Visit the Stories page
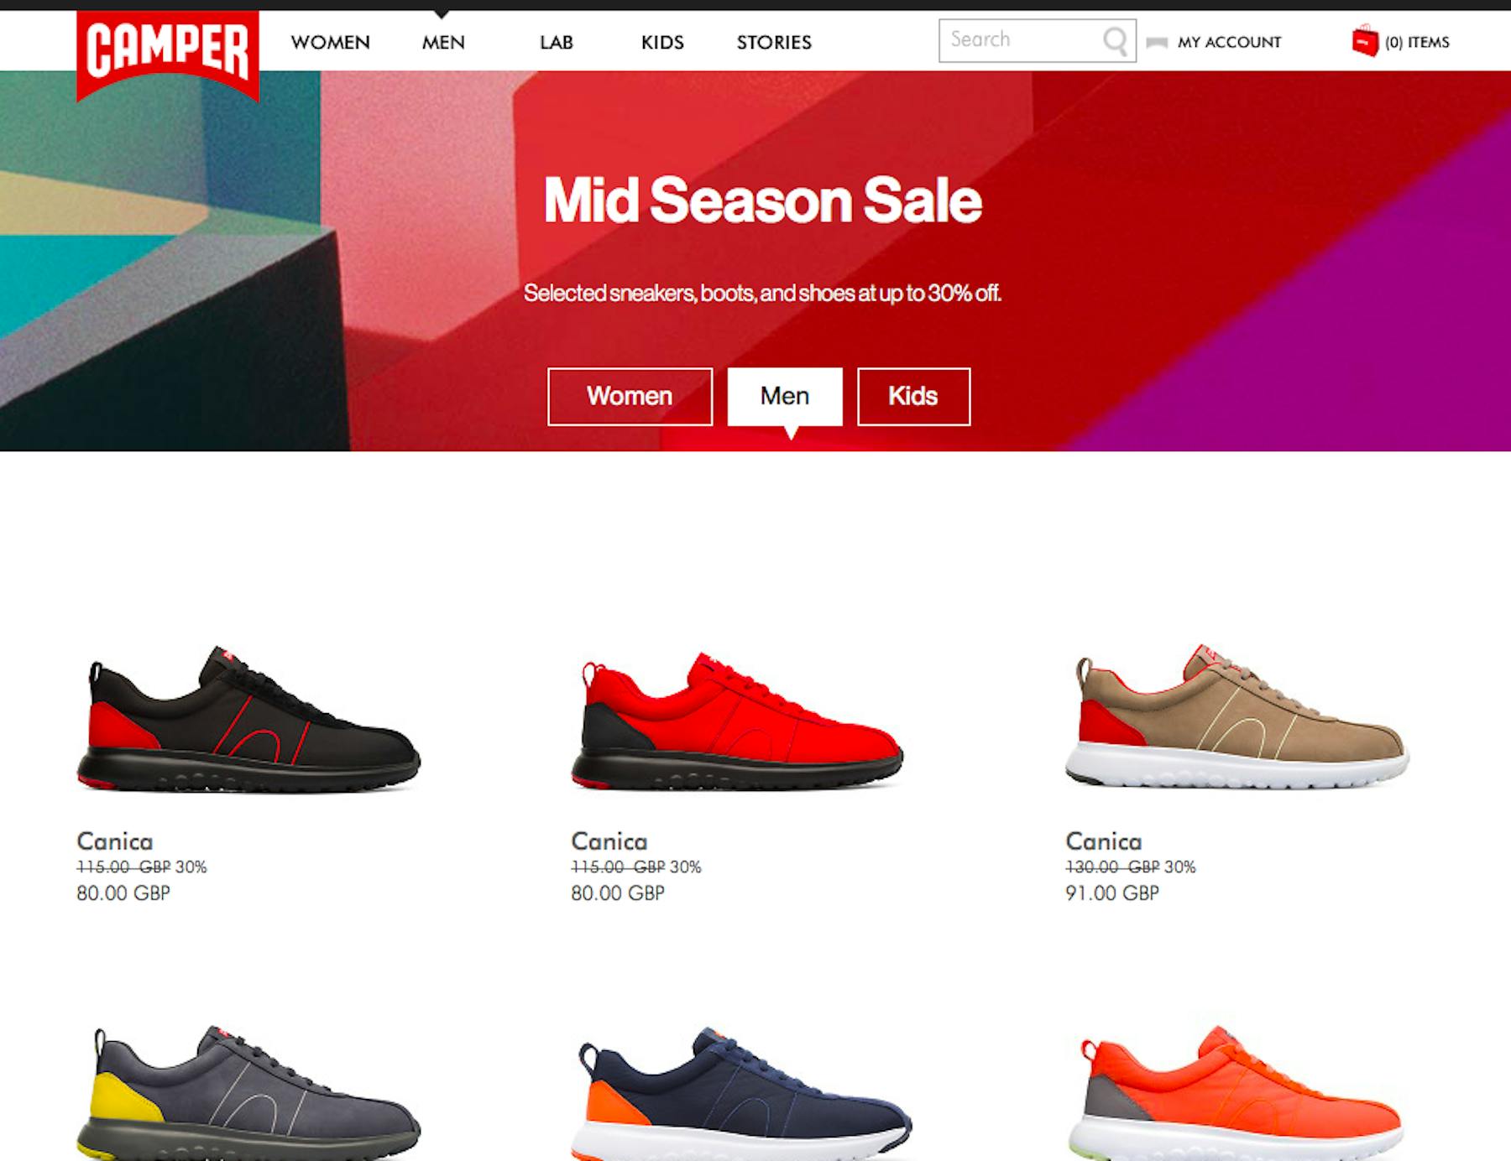This screenshot has height=1161, width=1511. (x=774, y=42)
